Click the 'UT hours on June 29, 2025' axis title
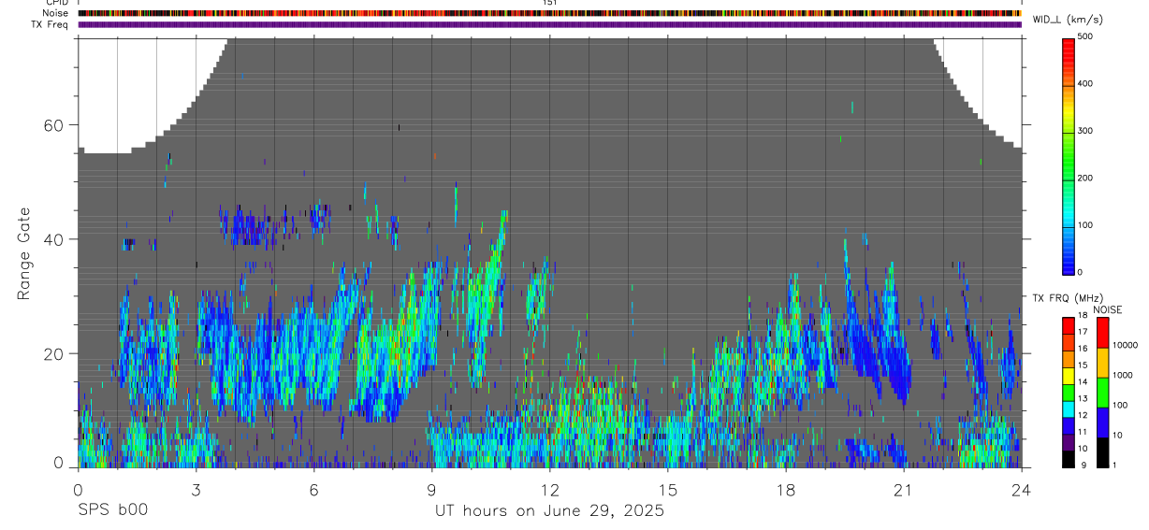 pos(549,510)
